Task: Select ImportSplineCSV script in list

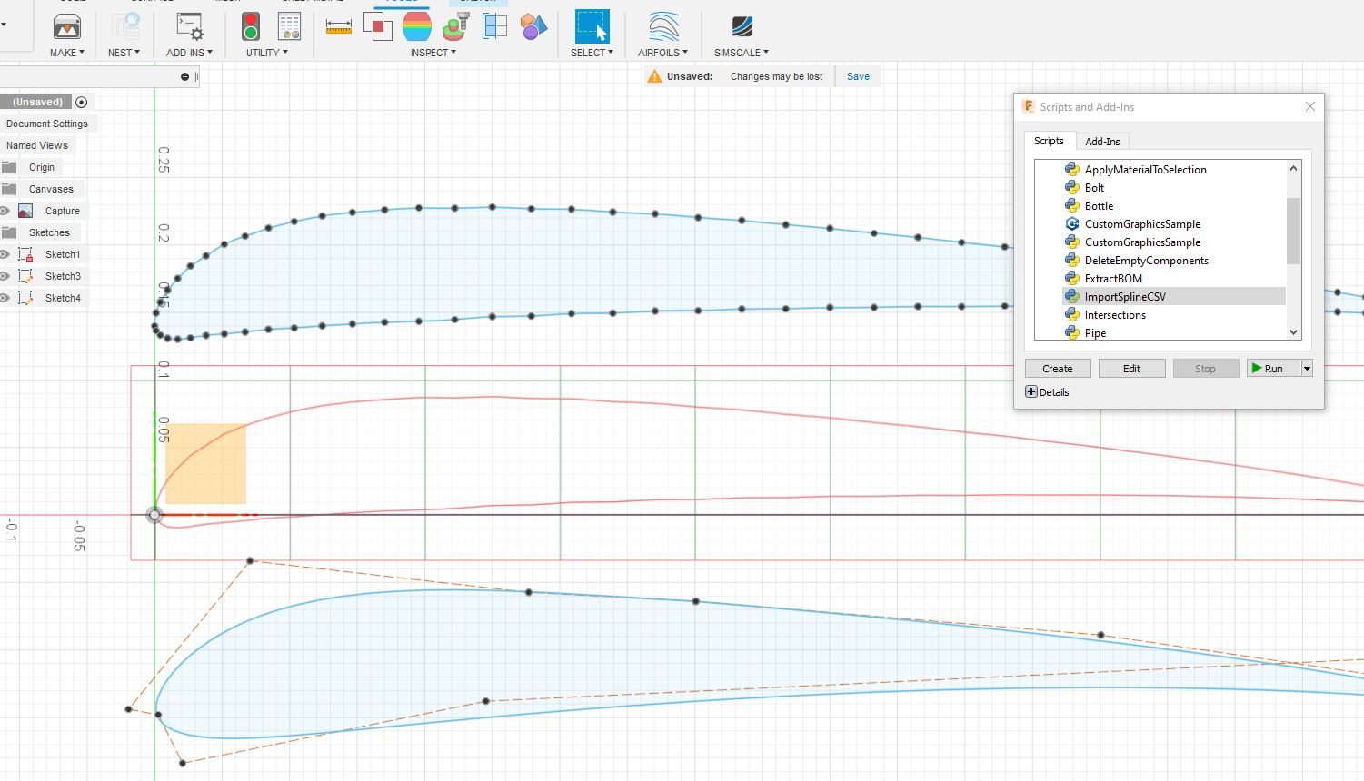Action: pyautogui.click(x=1125, y=297)
